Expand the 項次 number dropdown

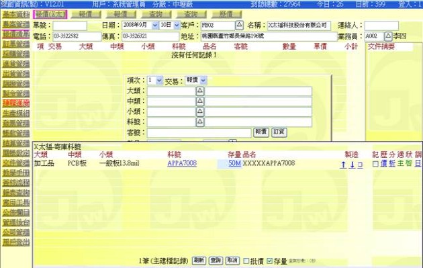point(159,81)
